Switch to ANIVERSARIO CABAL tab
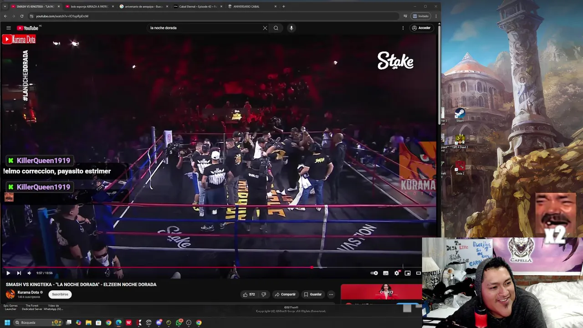 tap(252, 6)
